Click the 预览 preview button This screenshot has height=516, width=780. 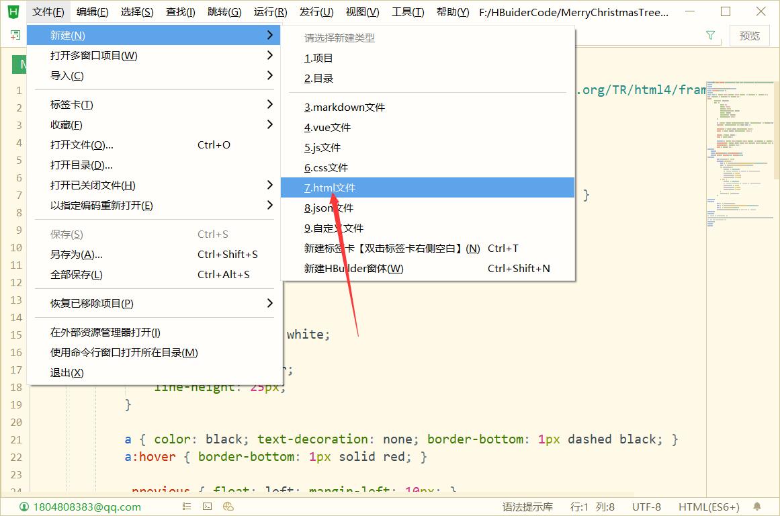tap(749, 36)
